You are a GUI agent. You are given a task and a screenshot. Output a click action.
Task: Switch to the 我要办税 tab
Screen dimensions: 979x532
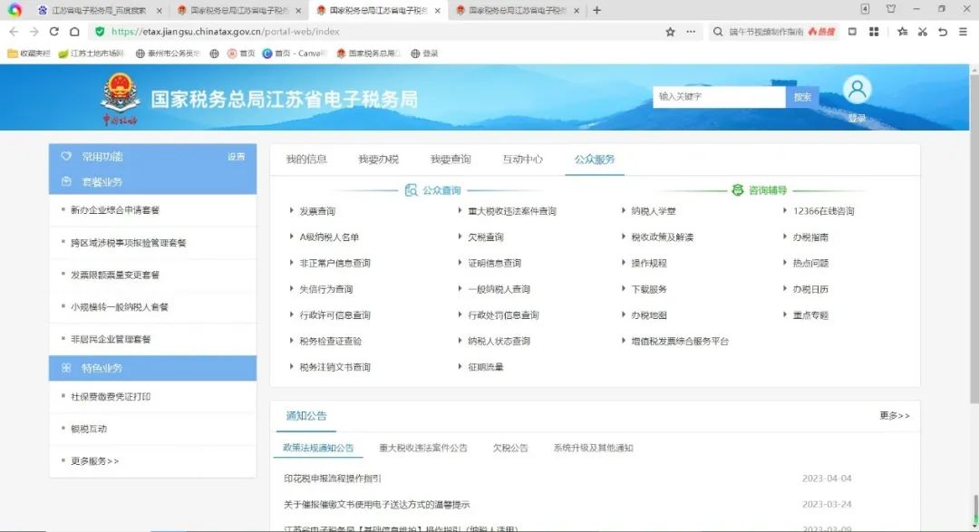378,160
